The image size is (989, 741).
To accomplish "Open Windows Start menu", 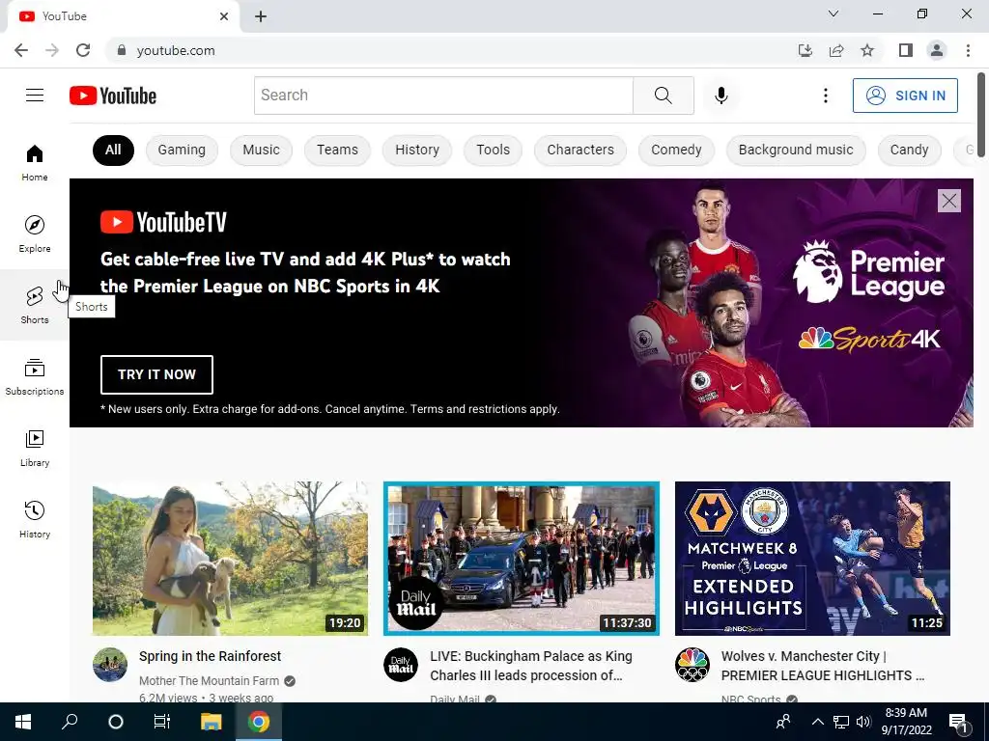I will pyautogui.click(x=23, y=722).
